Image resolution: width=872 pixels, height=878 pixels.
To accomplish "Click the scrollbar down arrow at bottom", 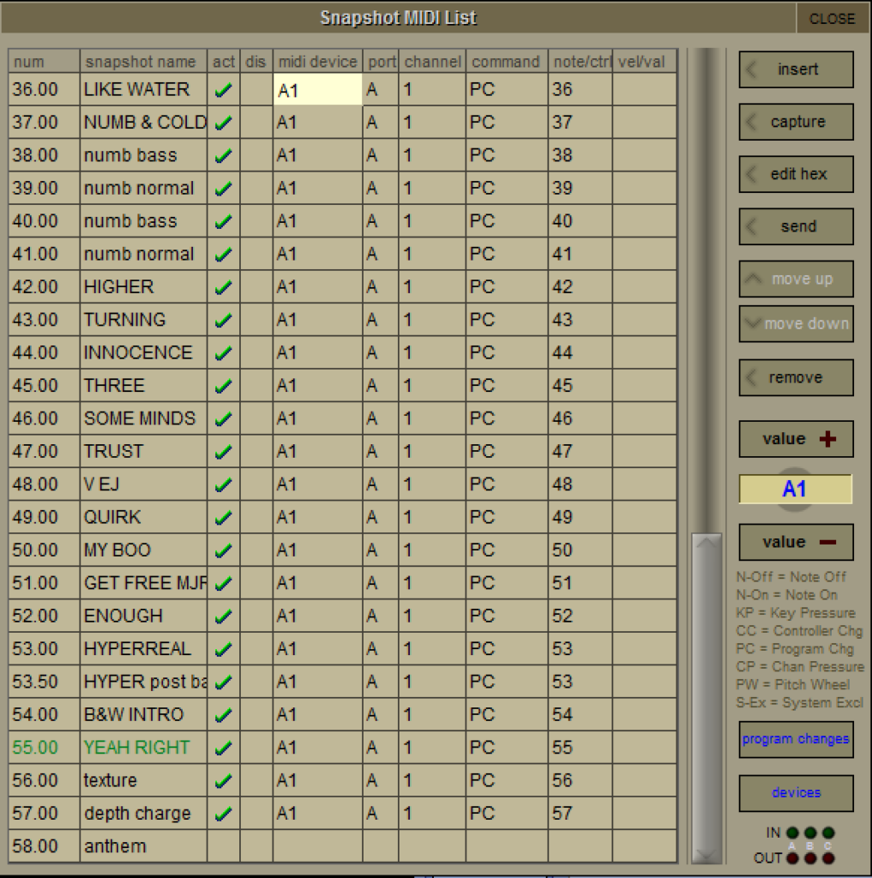I will click(x=707, y=853).
